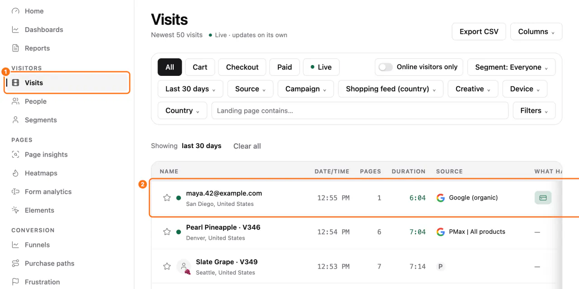
Task: Expand the Device filter dropdown
Action: coord(525,89)
